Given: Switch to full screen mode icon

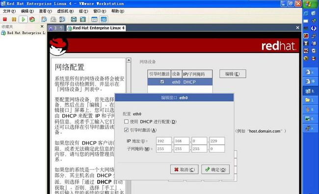Looking at the screenshot, I should [74, 19].
